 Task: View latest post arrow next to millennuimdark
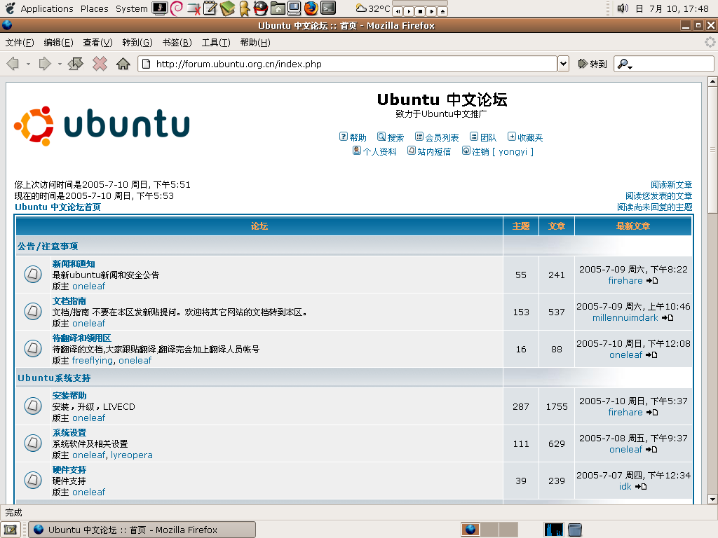coord(668,318)
